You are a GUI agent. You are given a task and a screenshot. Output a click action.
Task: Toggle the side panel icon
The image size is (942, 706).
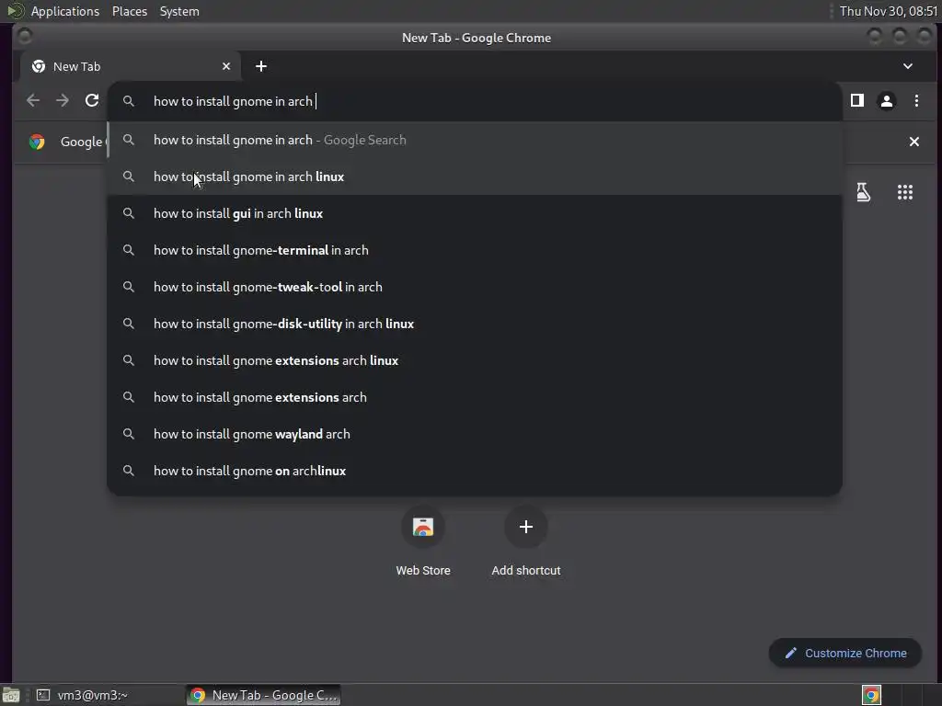pos(857,101)
